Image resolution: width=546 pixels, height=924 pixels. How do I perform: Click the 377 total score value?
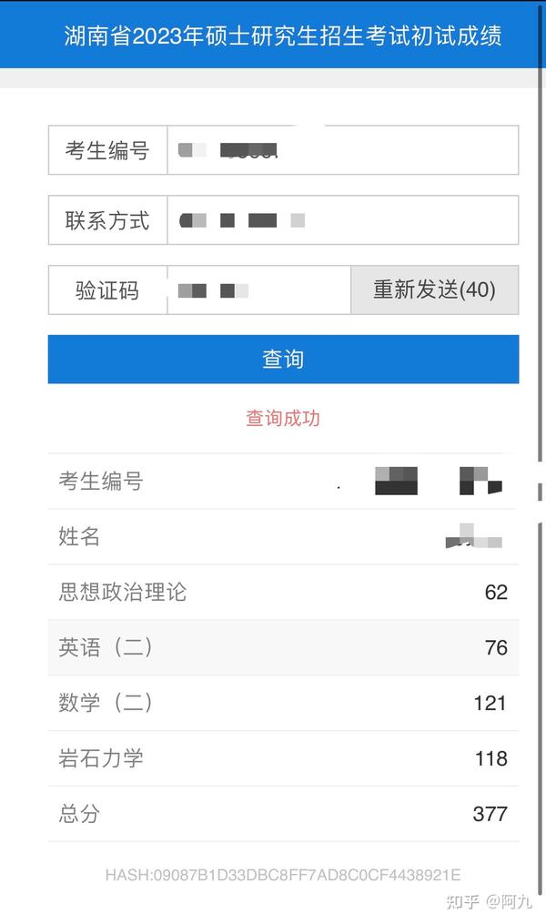click(490, 814)
